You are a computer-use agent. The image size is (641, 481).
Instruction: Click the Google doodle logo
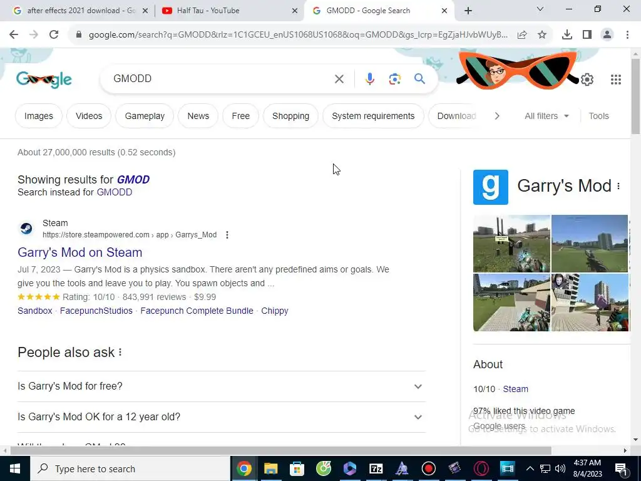[x=44, y=80]
